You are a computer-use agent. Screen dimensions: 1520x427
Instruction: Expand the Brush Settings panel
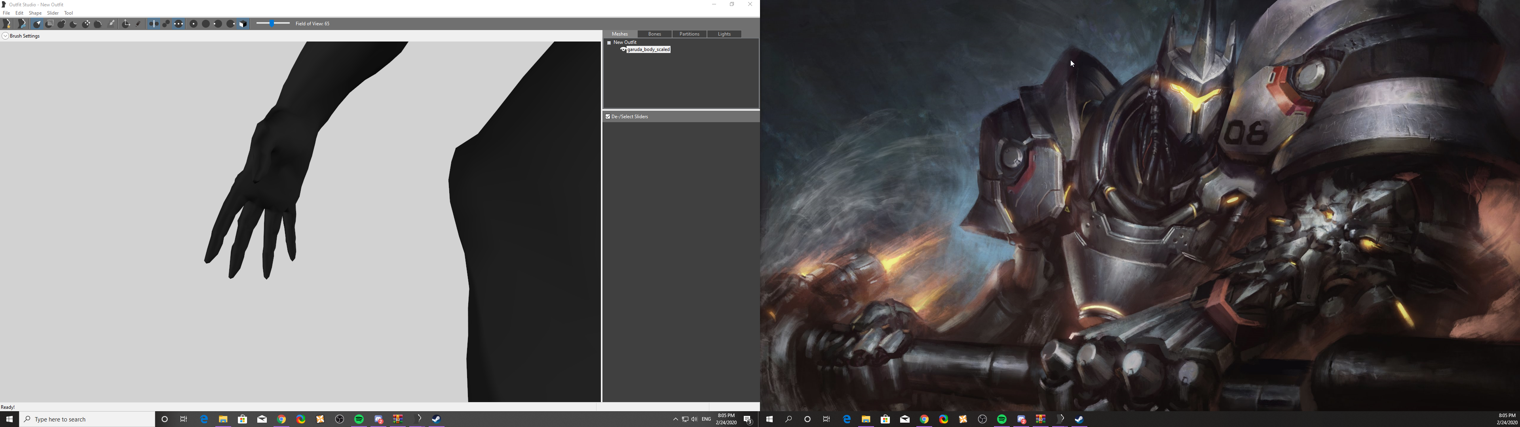click(x=5, y=36)
